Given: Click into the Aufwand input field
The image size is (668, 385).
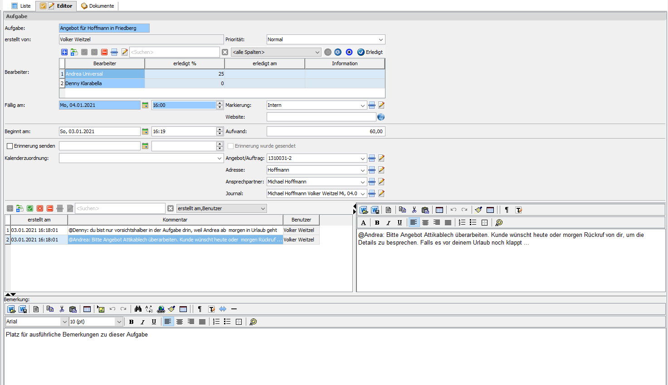Looking at the screenshot, I should 326,131.
